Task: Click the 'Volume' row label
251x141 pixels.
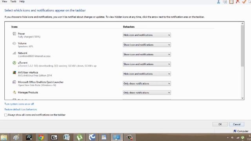Action: [x=22, y=43]
